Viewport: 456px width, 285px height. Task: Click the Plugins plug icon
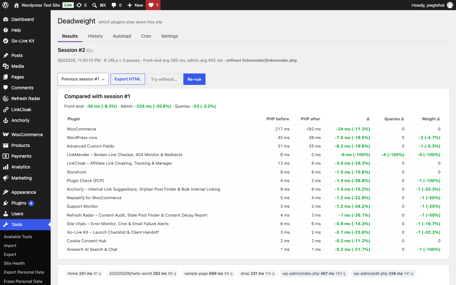pyautogui.click(x=6, y=203)
